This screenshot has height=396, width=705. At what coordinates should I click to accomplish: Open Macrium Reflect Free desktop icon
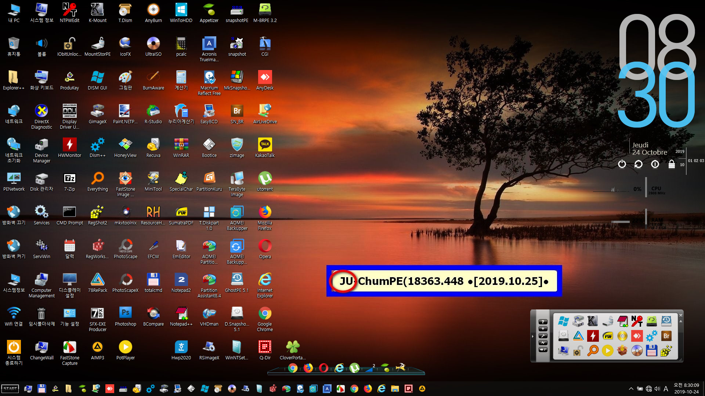[x=209, y=83]
